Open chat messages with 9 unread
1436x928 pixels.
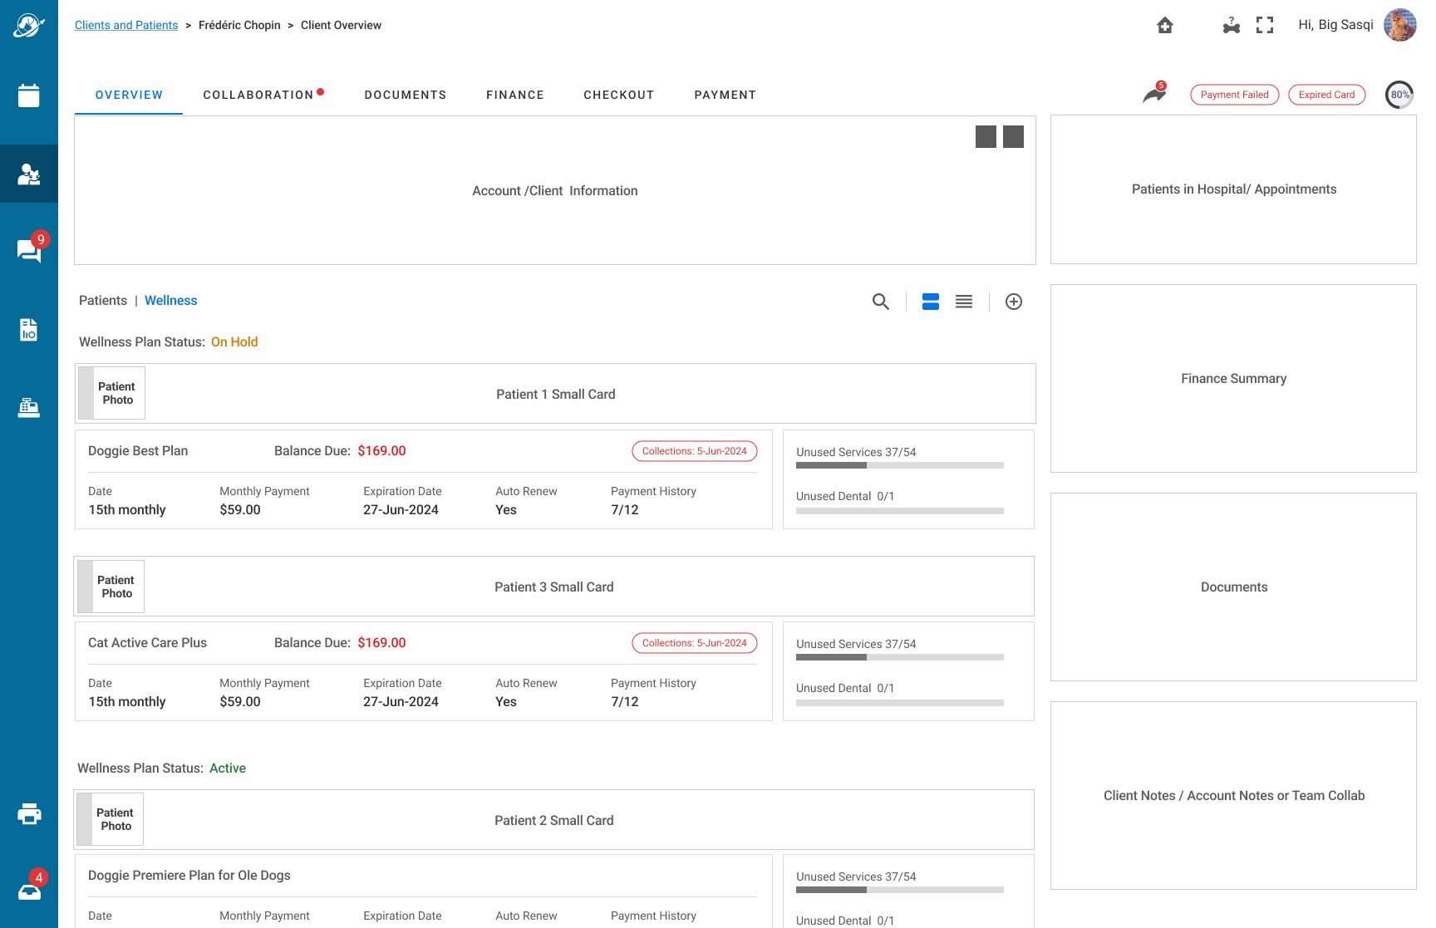pos(29,250)
